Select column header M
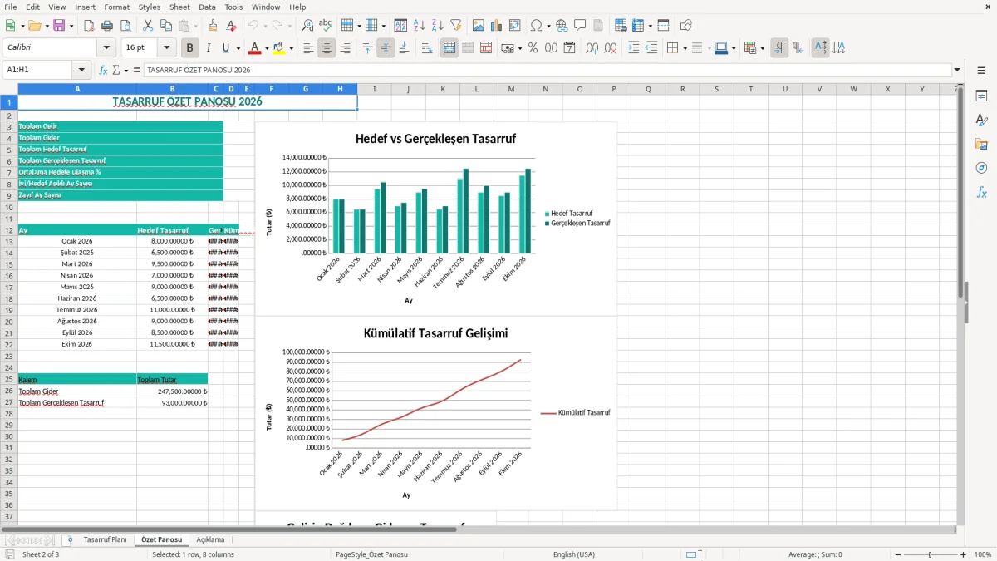The image size is (997, 561). tap(511, 89)
